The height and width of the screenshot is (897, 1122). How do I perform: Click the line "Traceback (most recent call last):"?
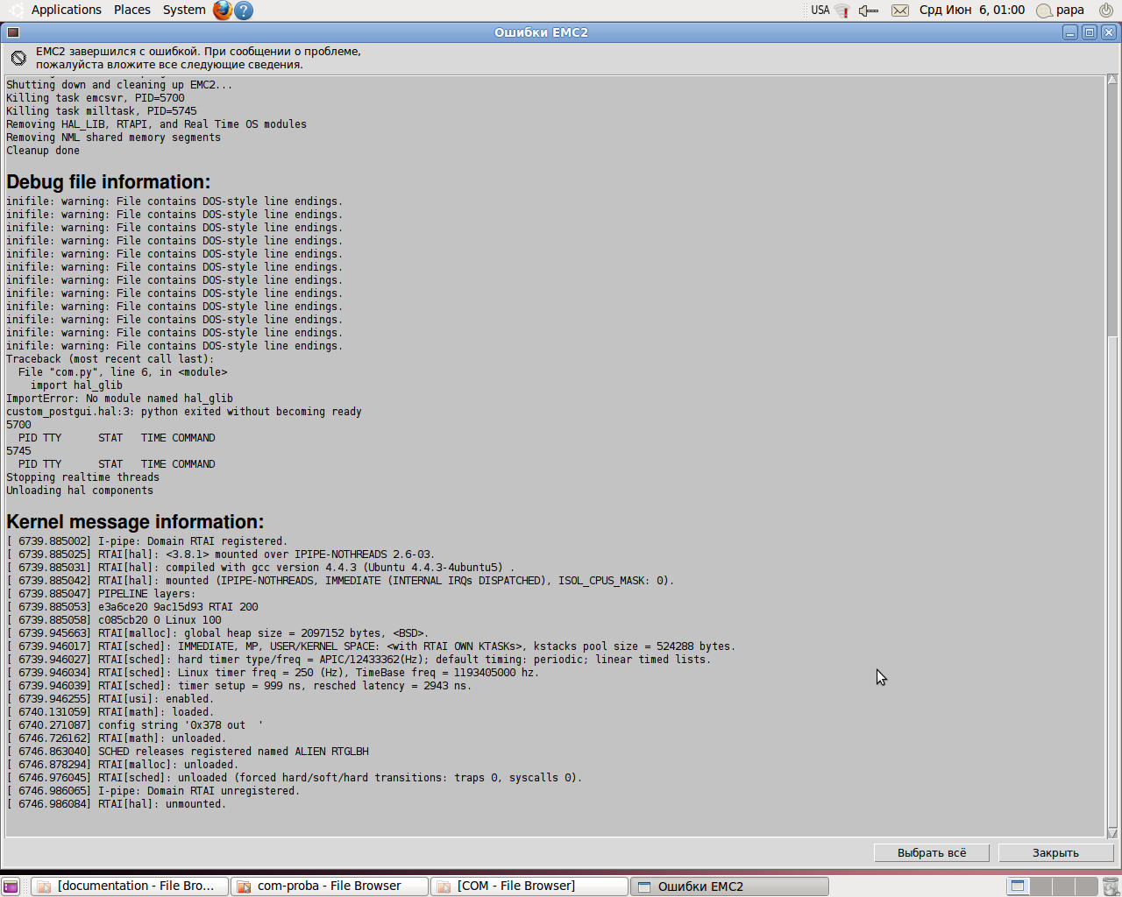pos(110,359)
